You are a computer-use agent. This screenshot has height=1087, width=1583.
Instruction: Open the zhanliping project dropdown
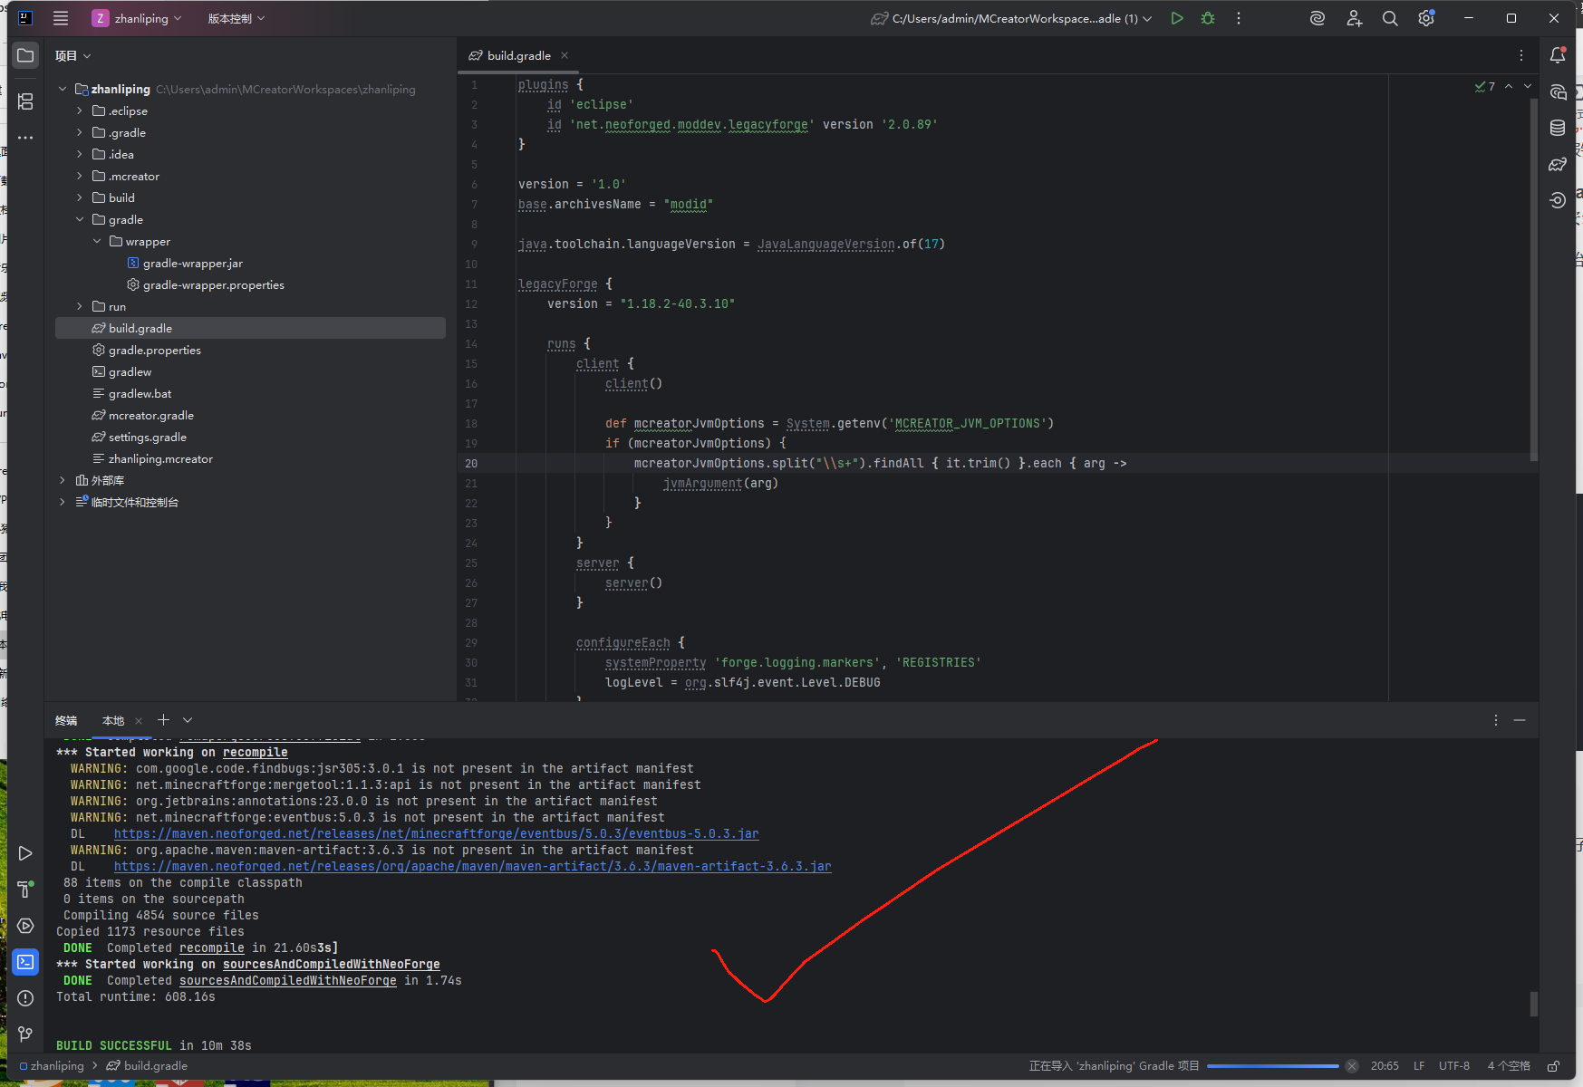pyautogui.click(x=137, y=18)
